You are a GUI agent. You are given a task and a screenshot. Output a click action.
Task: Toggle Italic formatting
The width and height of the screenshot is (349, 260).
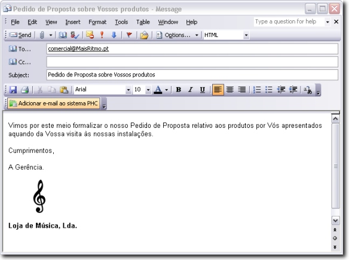tap(190, 90)
